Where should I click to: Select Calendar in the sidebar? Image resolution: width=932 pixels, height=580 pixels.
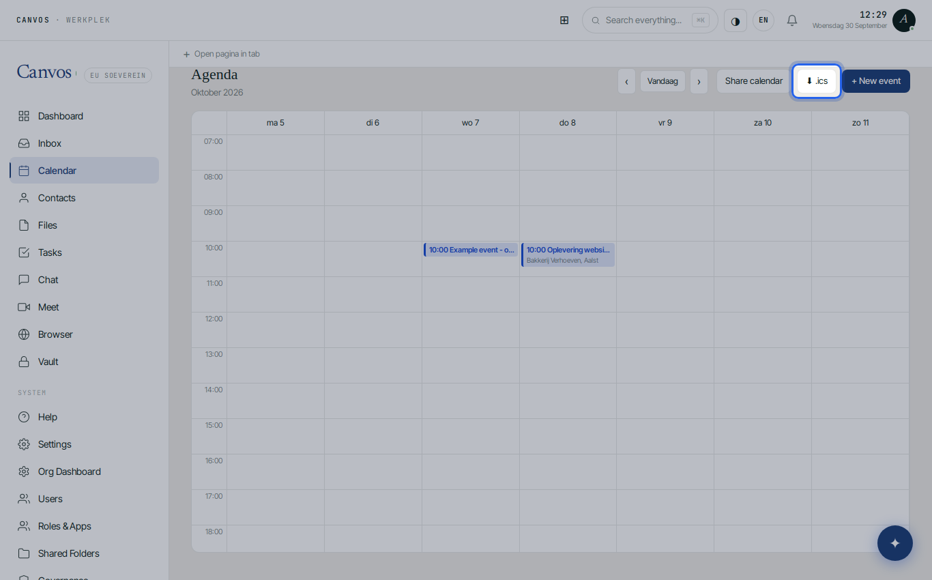(85, 171)
